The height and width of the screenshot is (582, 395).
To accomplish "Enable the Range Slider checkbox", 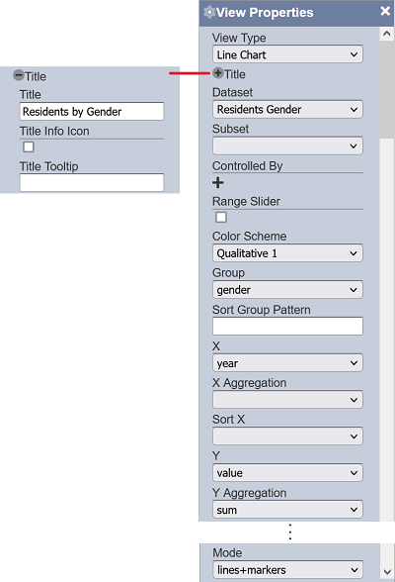I will pos(221,217).
